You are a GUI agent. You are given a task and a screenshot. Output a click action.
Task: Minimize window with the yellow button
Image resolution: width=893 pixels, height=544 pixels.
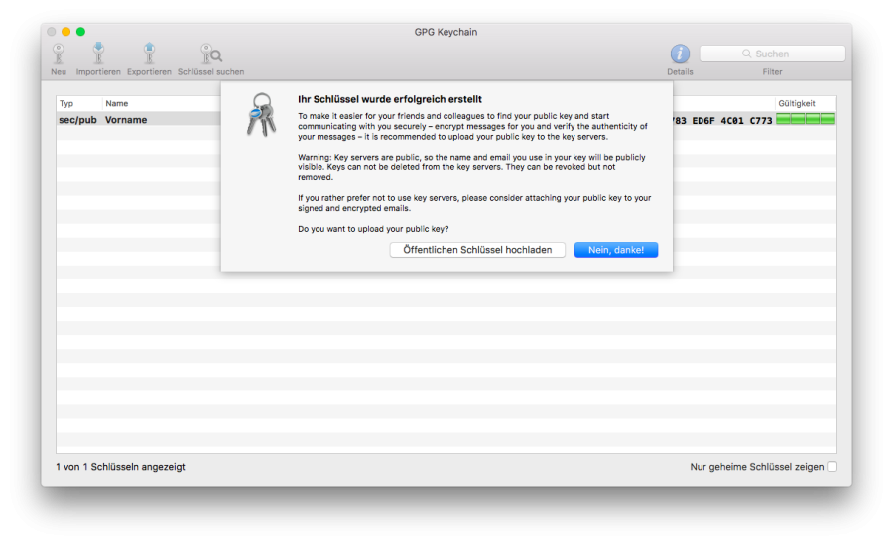pos(66,32)
